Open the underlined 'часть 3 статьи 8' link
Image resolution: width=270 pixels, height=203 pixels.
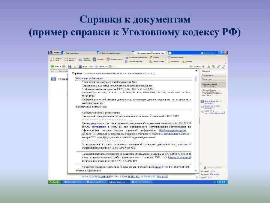179,158
